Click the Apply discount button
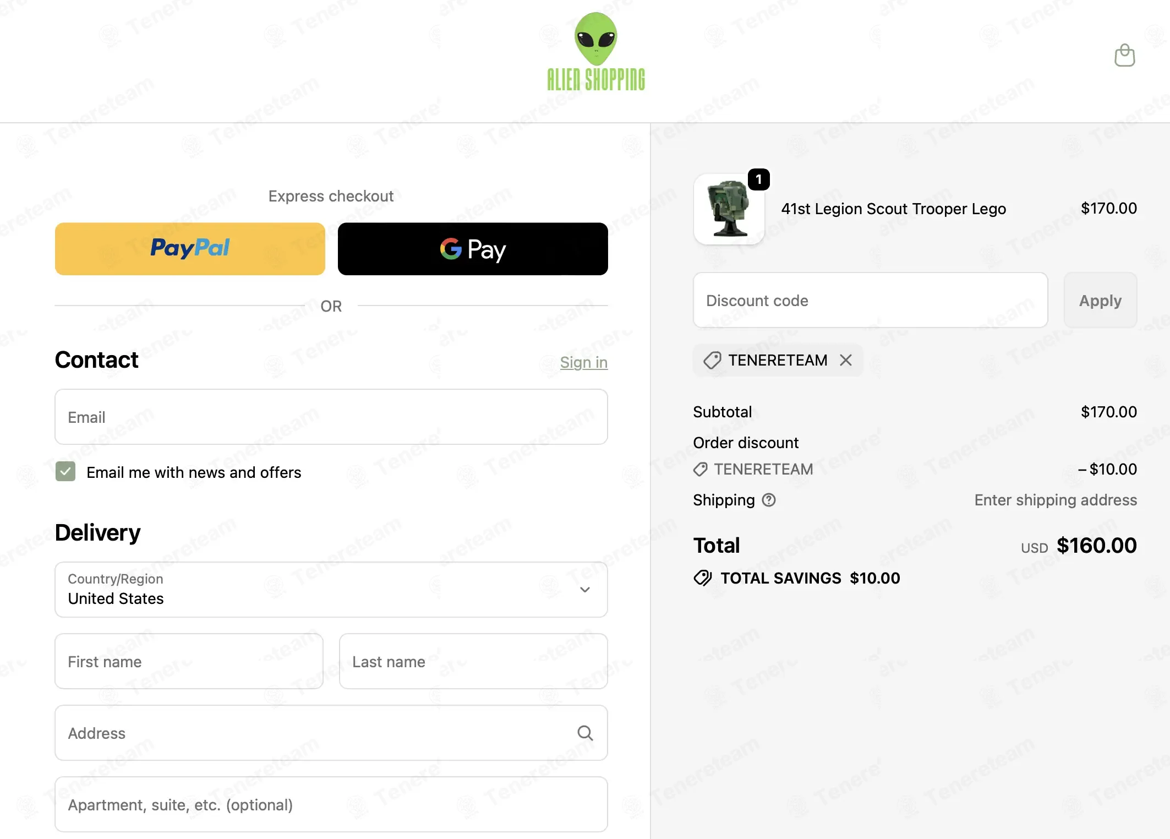 point(1100,300)
